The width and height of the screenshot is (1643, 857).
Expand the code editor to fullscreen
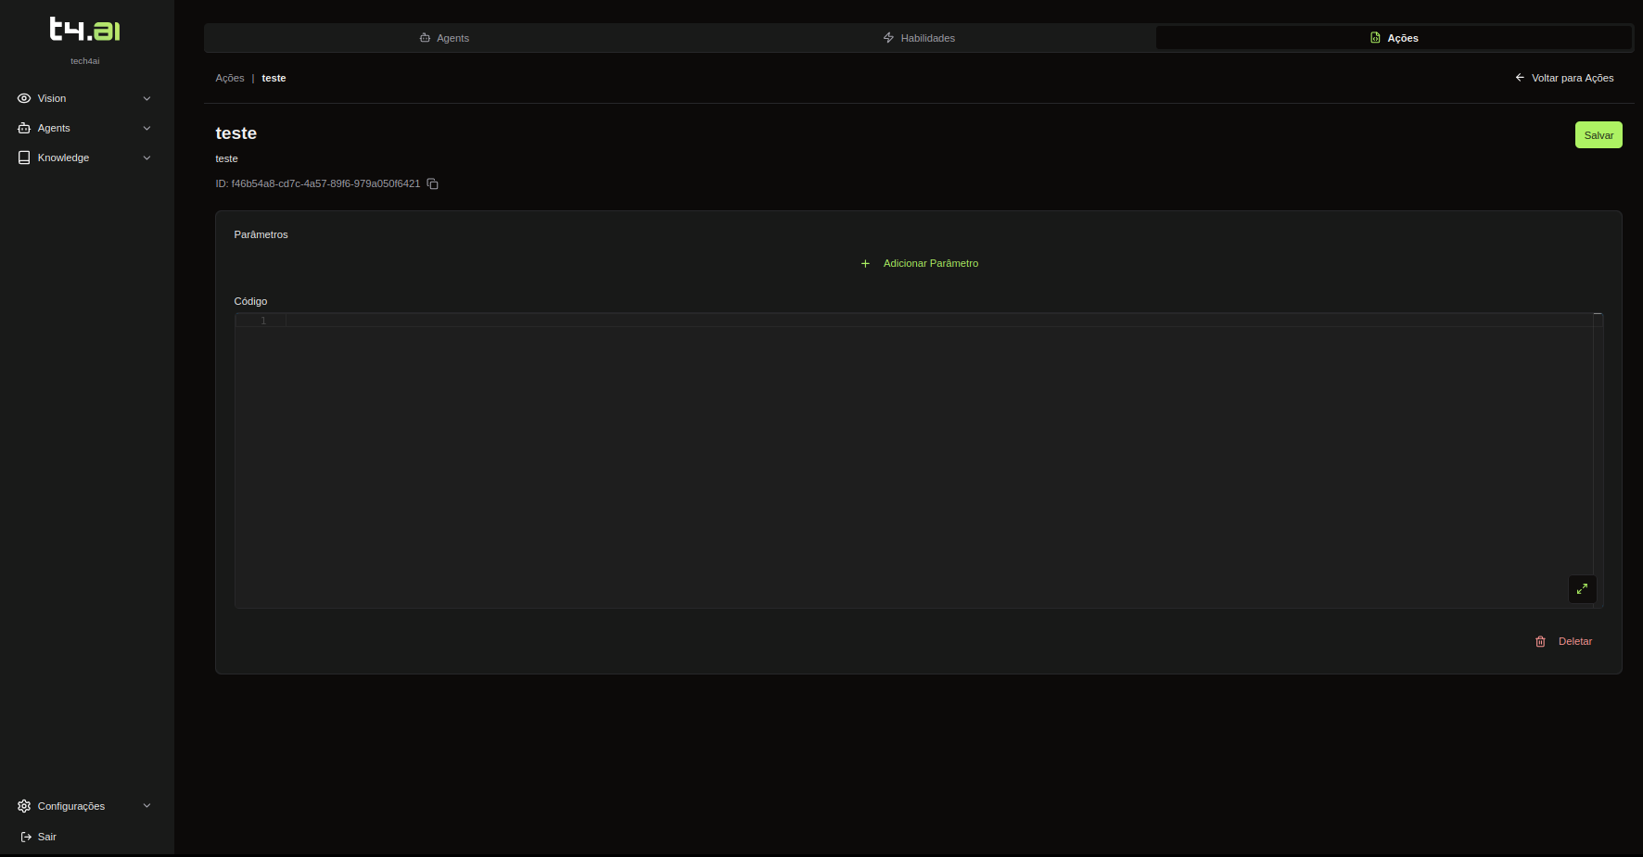1582,589
